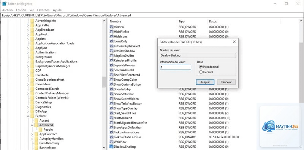Expand the Diagnostics key
Screen dimensions: 304x150
pyautogui.click(x=28, y=107)
